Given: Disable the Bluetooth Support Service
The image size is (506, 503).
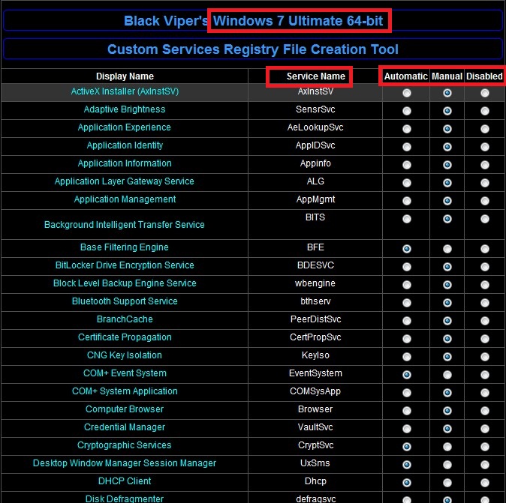Looking at the screenshot, I should 485,303.
